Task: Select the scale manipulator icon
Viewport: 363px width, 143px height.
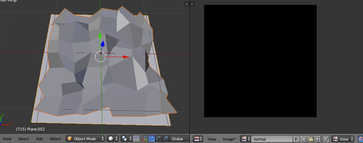Action: coord(166,139)
